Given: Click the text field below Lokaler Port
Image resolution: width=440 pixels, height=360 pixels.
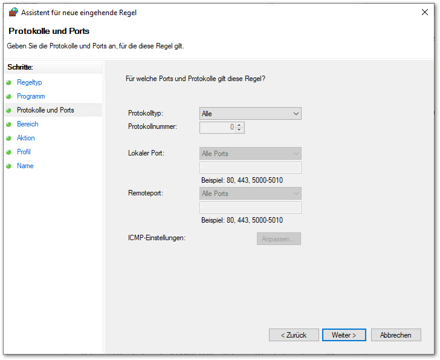Looking at the screenshot, I should tap(250, 168).
